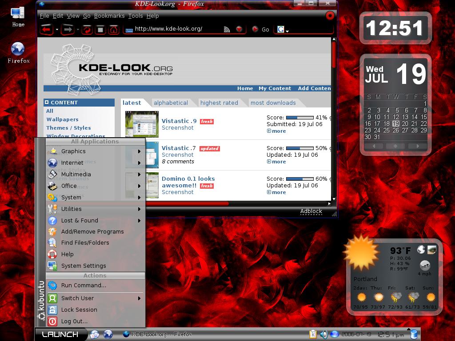Open the Vistastic .7 link
The image size is (455, 341).
tap(179, 148)
